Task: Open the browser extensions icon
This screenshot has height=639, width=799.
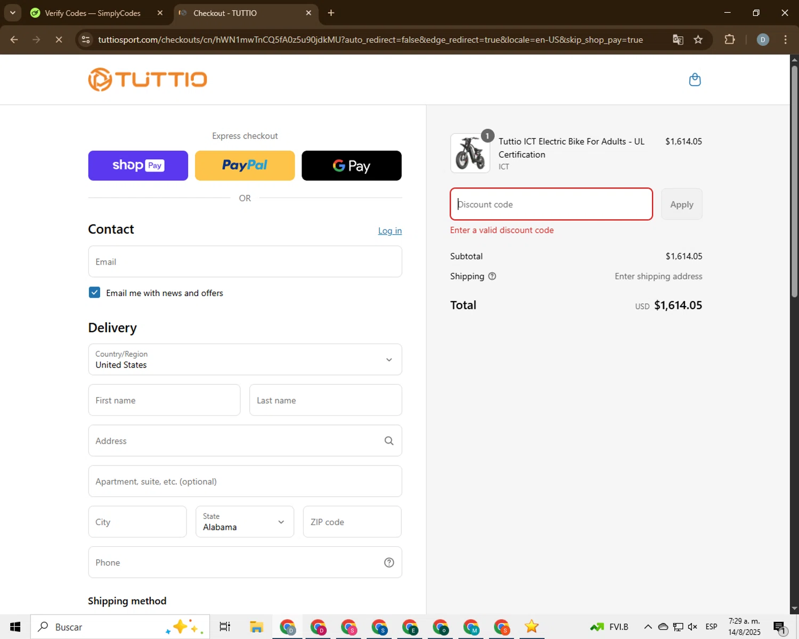Action: tap(730, 39)
